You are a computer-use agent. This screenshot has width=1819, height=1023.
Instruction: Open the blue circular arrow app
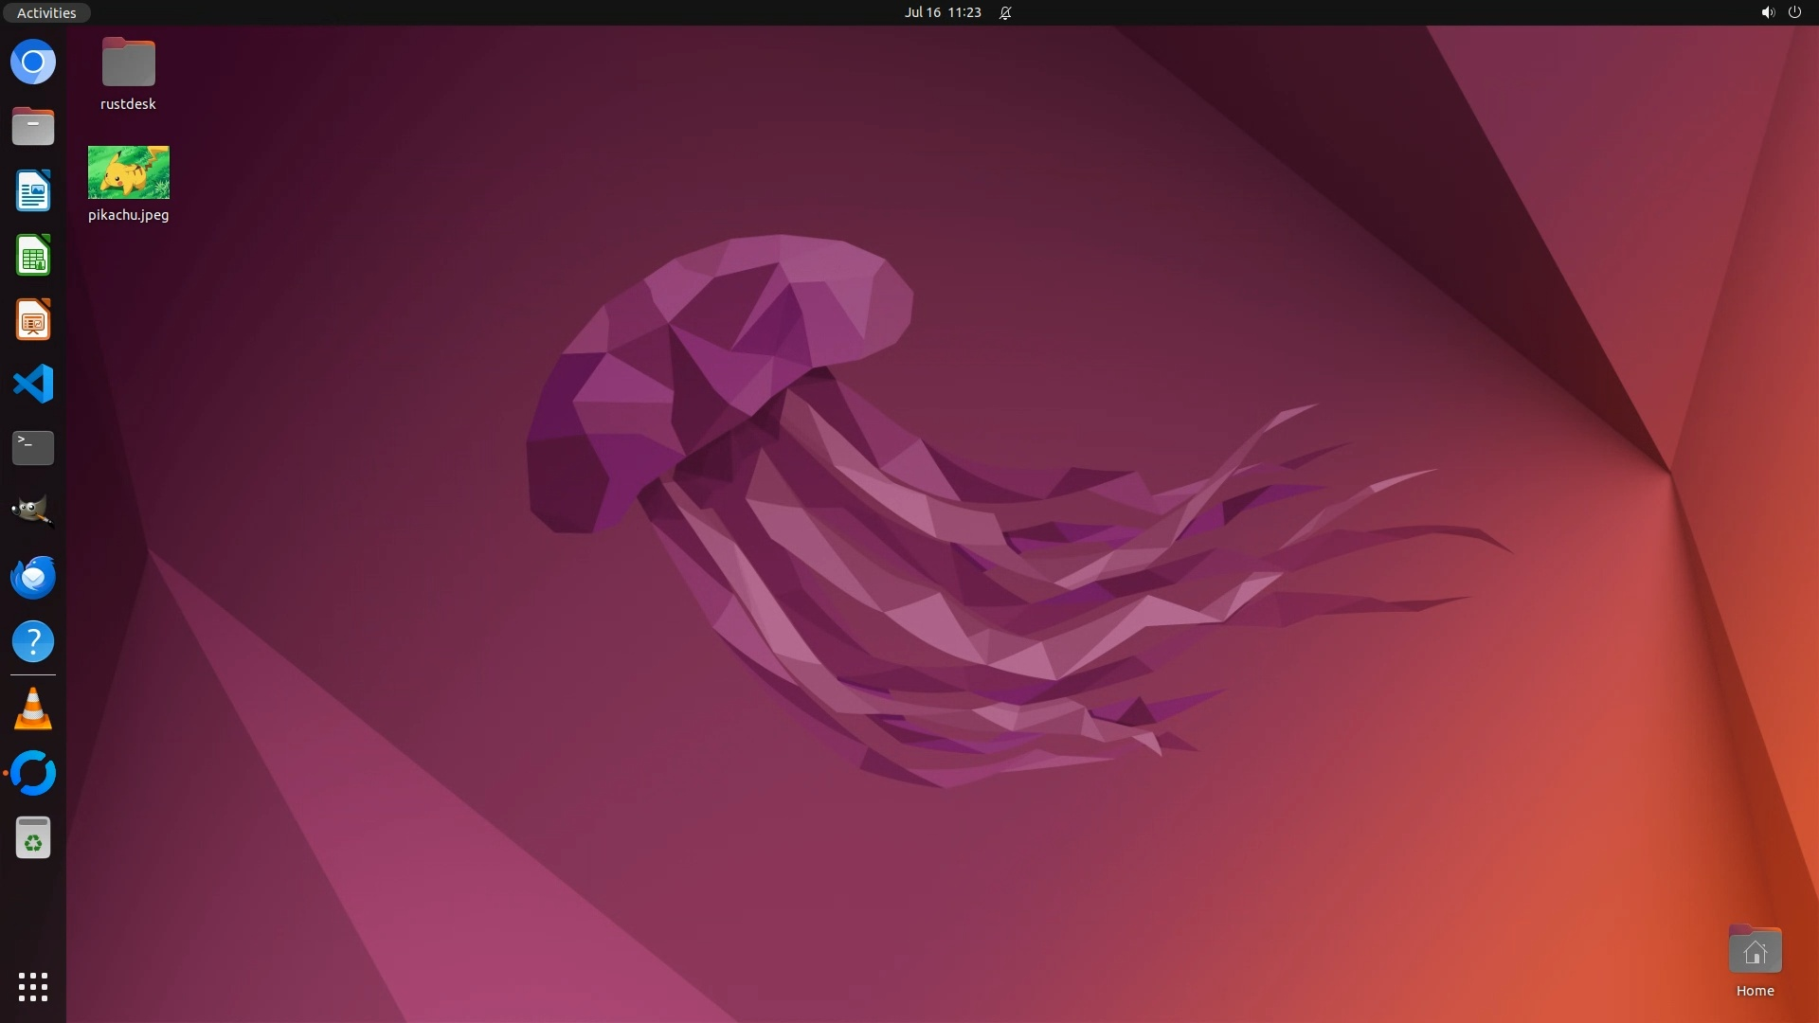pos(33,773)
